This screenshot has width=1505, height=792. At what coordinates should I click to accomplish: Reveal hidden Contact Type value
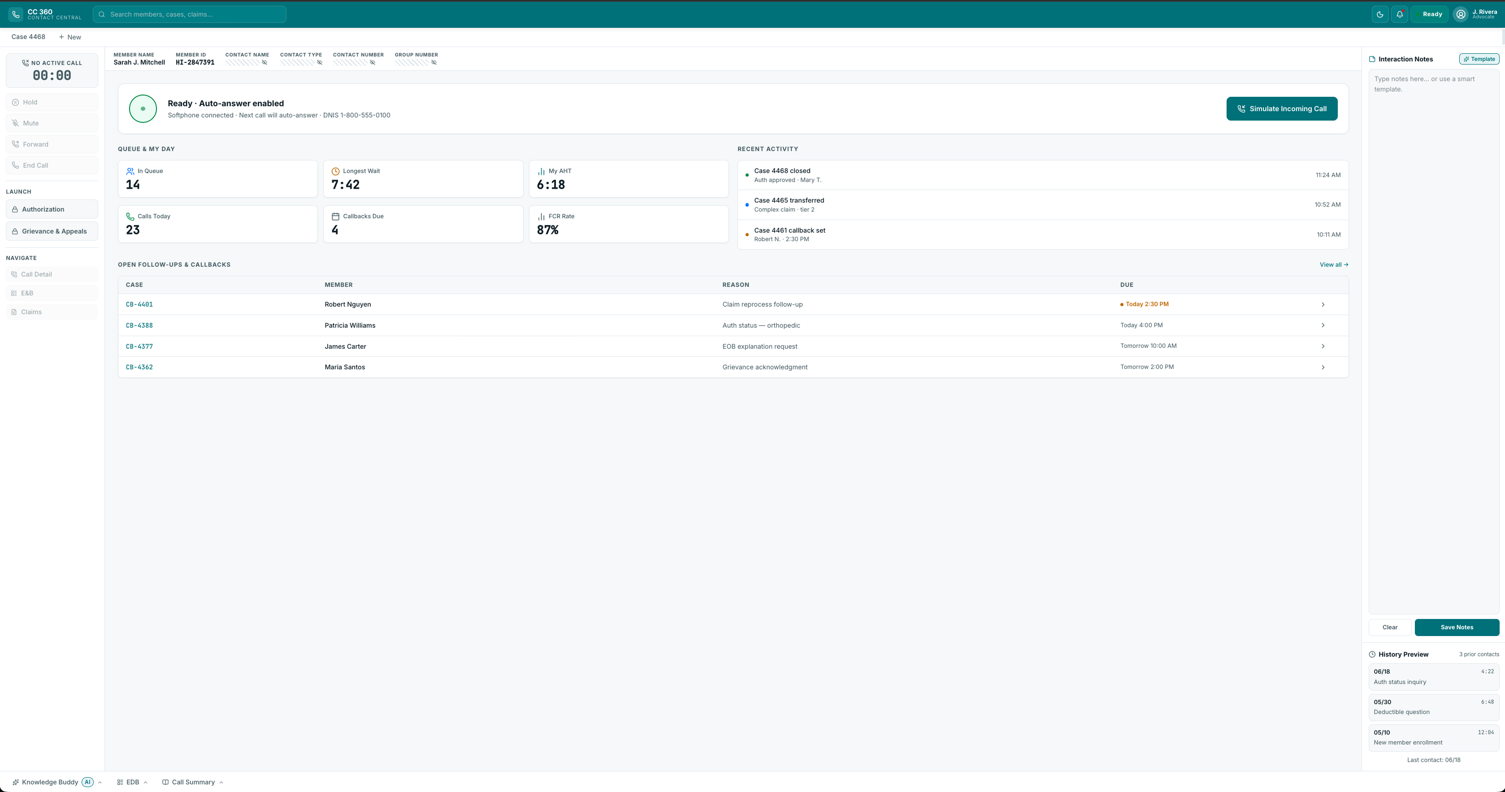pos(320,62)
